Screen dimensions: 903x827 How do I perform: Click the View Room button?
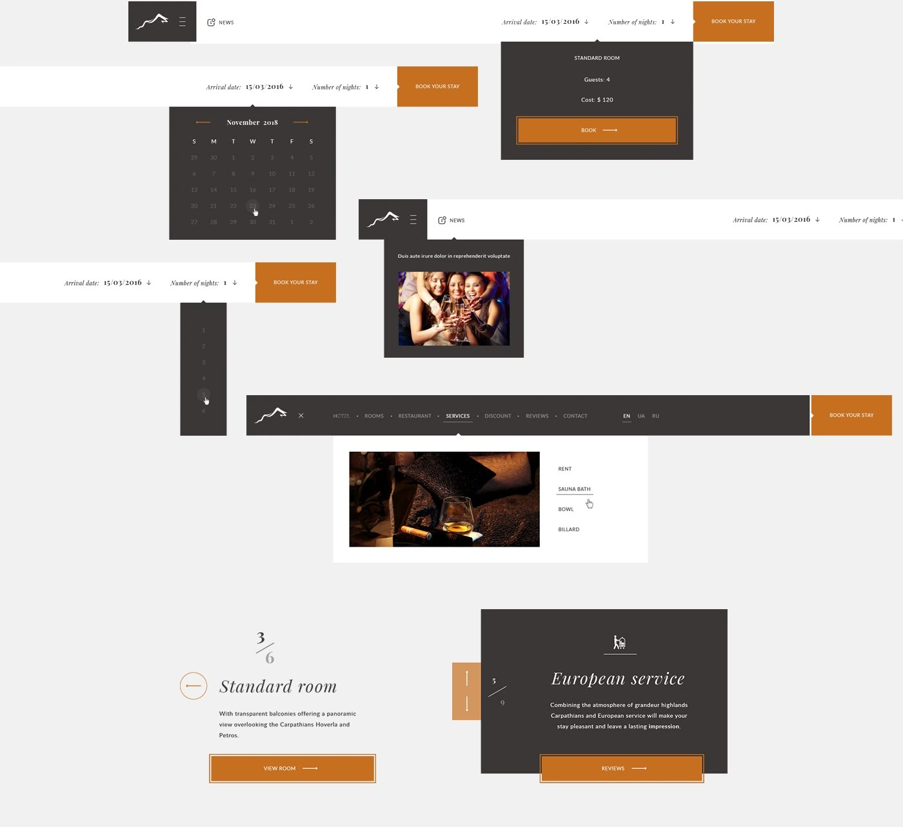coord(292,768)
